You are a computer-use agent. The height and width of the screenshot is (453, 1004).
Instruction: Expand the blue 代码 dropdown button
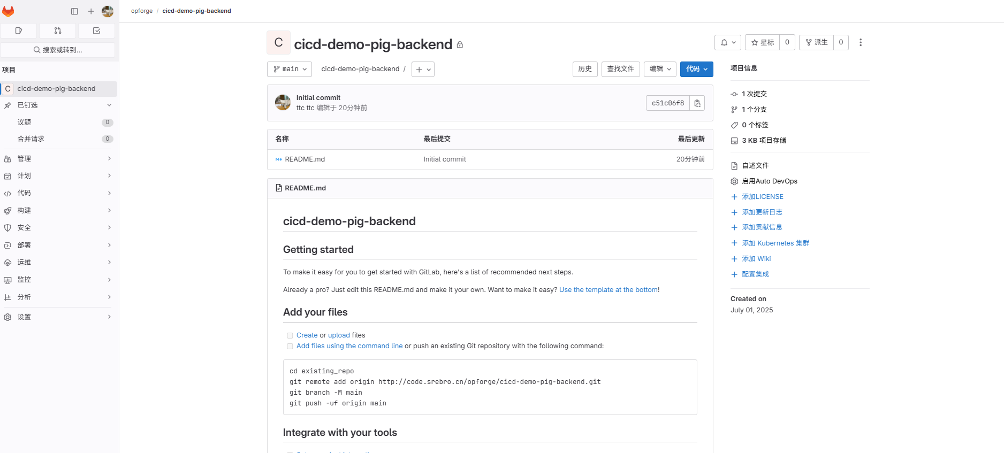[696, 69]
